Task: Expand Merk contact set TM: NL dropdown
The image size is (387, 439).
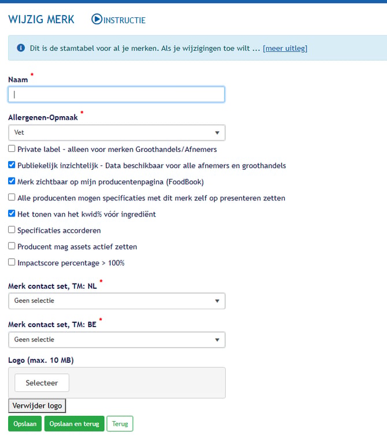Action: pyautogui.click(x=117, y=301)
